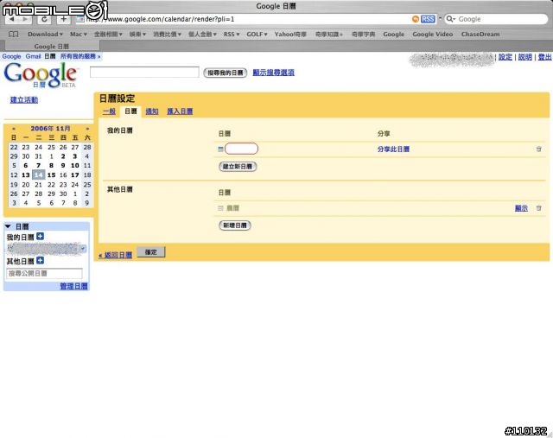Click the orange SnapBack icon in address bar
Screen dimensions: 553x438
pyautogui.click(x=416, y=19)
